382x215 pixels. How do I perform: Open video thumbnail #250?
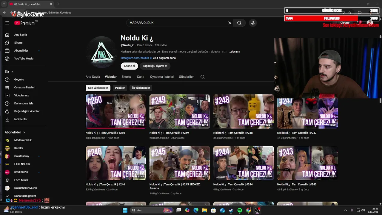coord(116,111)
